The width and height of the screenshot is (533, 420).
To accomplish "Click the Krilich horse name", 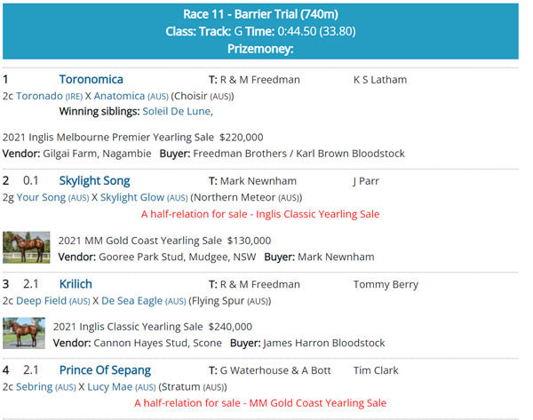I will [76, 284].
